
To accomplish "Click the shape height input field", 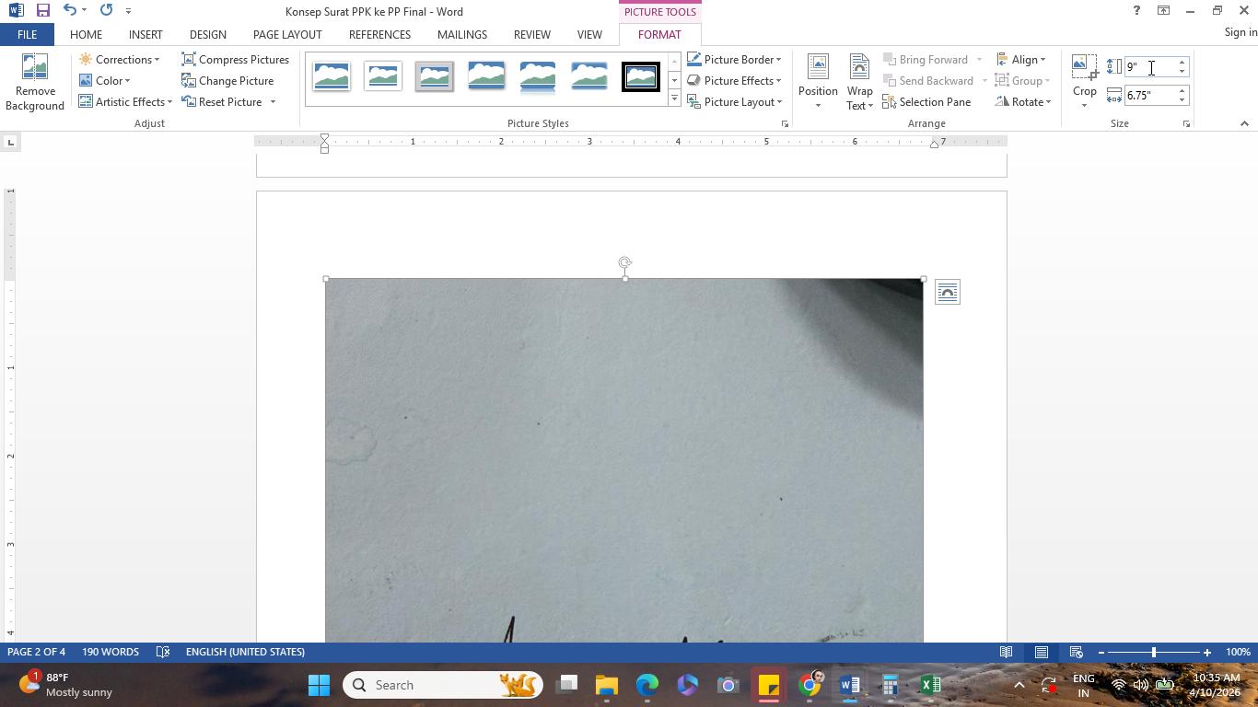I will pos(1149,67).
